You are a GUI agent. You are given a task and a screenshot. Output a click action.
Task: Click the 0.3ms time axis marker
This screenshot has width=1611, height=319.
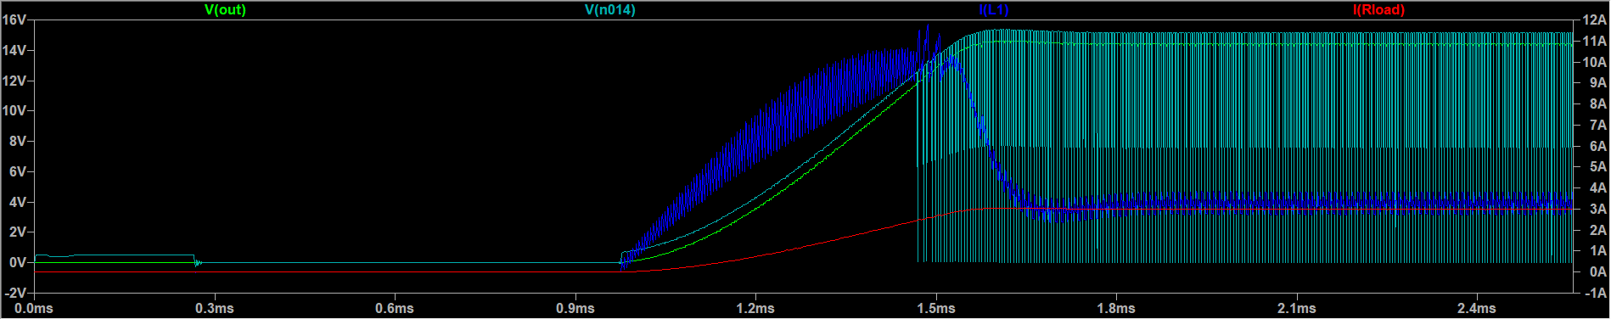[x=215, y=308]
